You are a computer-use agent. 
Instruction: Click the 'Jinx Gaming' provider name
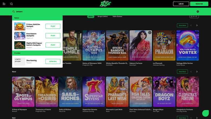(31, 60)
